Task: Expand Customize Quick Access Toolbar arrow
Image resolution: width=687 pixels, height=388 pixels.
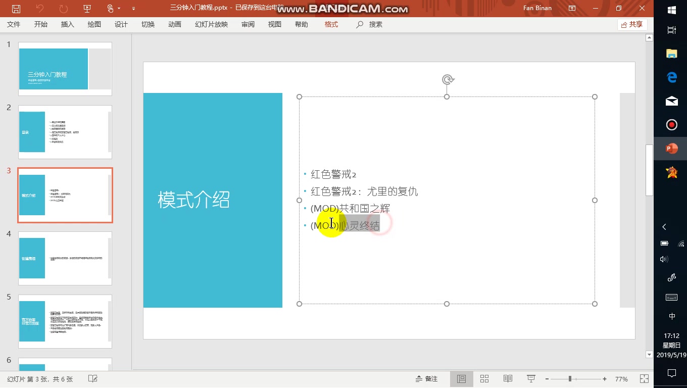Action: (133, 9)
